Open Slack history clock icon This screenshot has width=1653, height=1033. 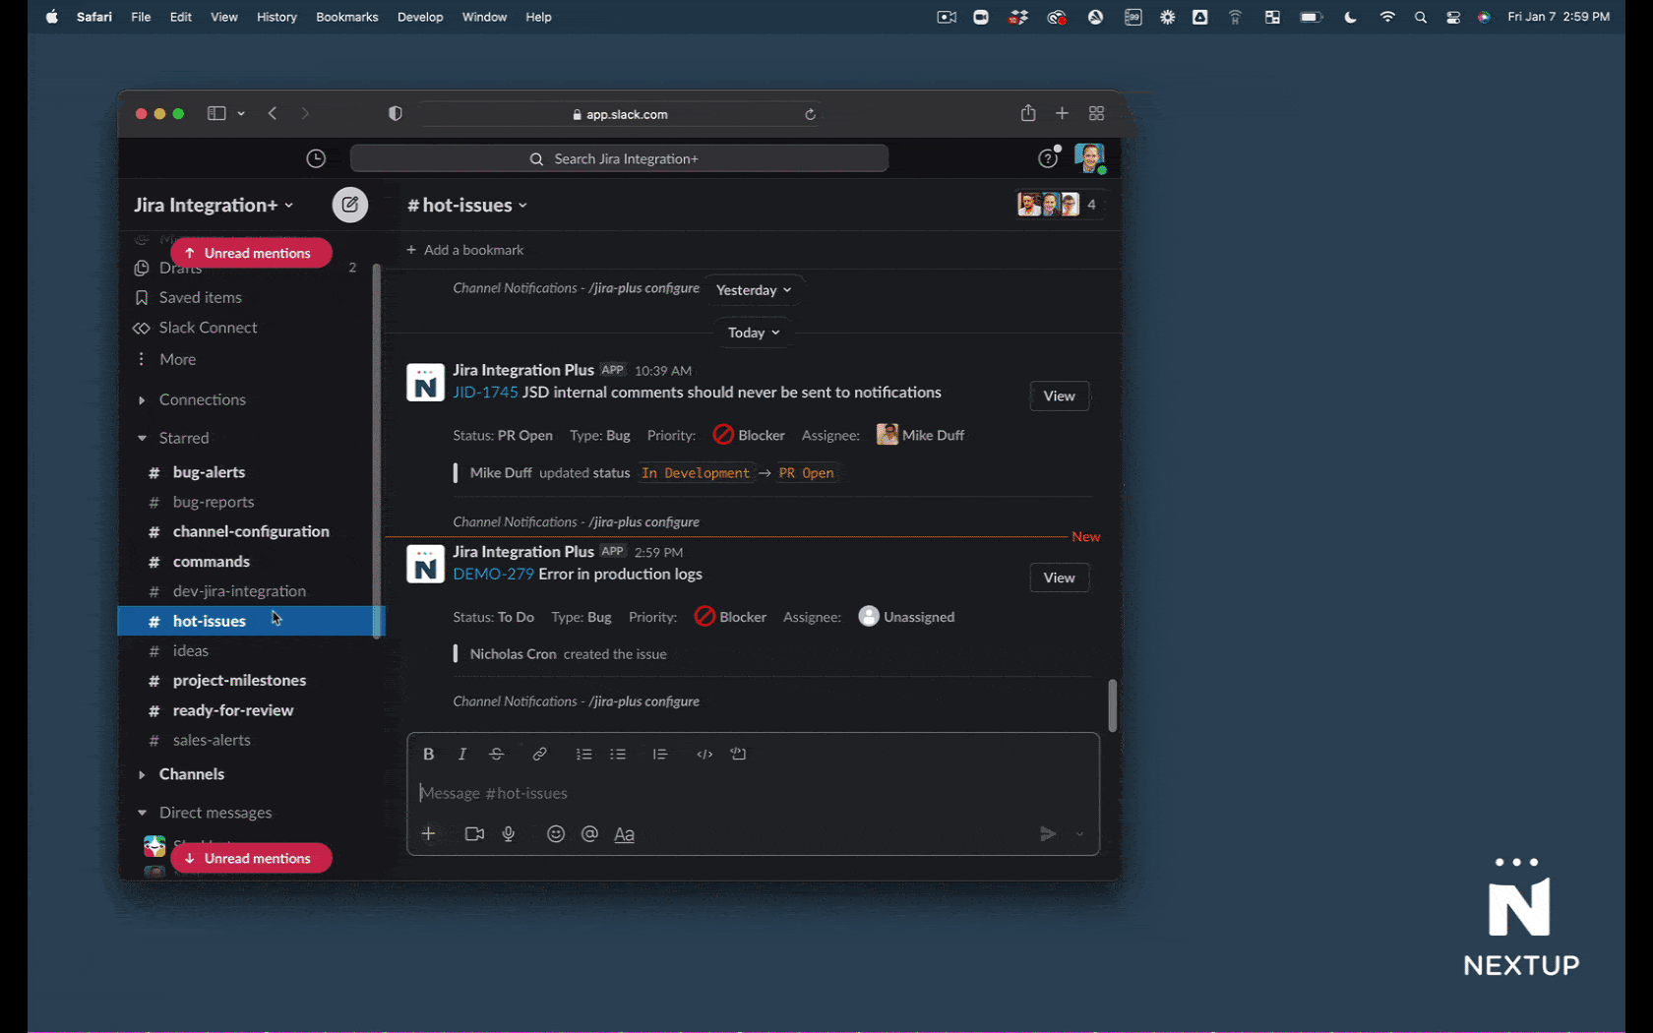316,158
